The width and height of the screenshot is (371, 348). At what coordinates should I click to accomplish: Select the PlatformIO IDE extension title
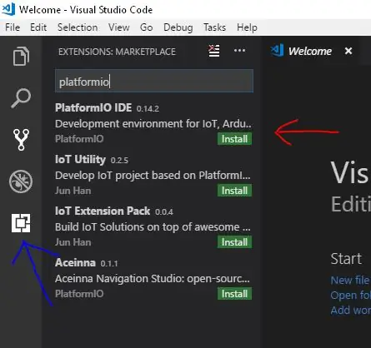[x=93, y=107]
